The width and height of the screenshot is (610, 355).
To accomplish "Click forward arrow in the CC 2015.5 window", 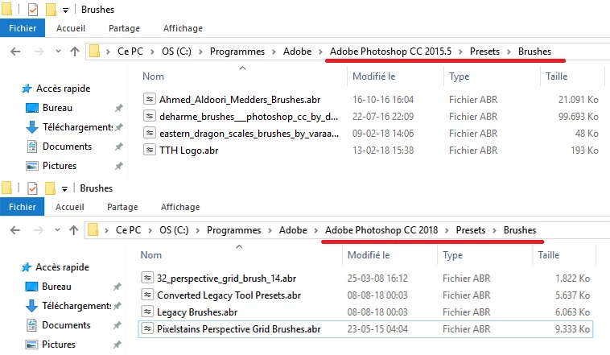I will 39,52.
